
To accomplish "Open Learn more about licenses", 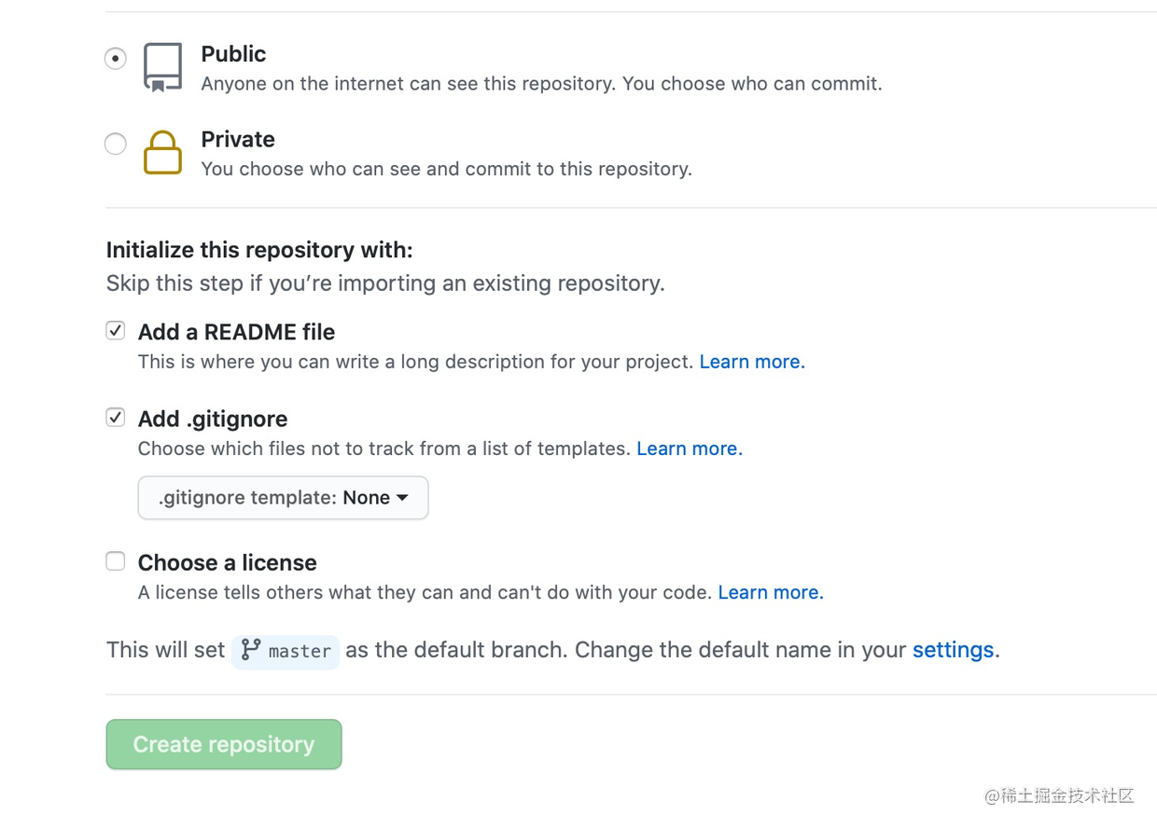I will click(769, 592).
